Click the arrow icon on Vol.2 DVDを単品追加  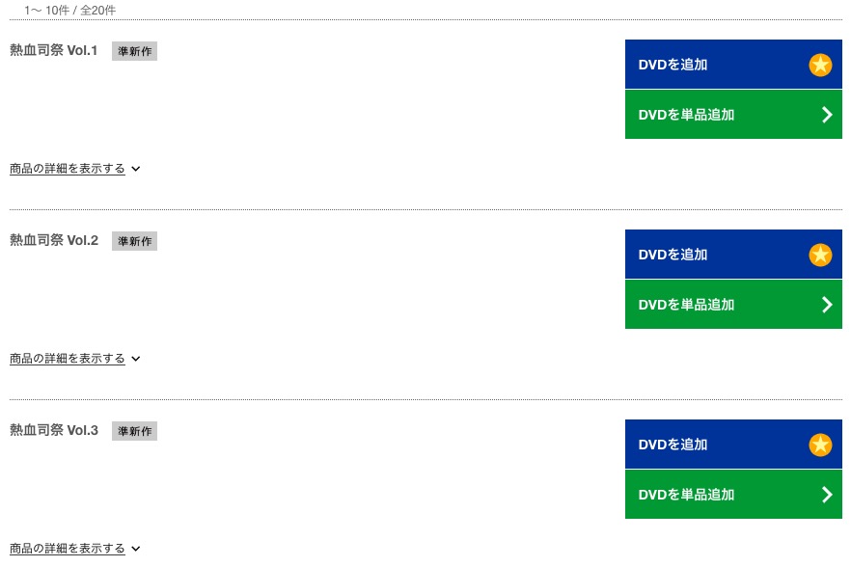pyautogui.click(x=827, y=305)
